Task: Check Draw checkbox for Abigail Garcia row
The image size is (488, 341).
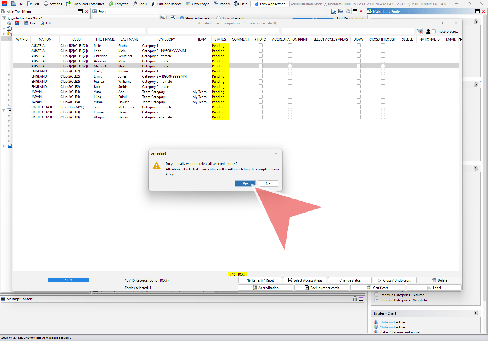Action: [358, 117]
